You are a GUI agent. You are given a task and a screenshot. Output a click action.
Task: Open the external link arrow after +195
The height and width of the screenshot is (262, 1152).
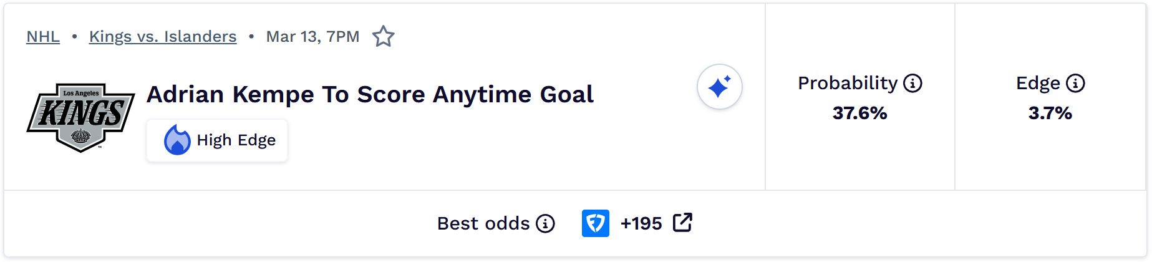[682, 223]
